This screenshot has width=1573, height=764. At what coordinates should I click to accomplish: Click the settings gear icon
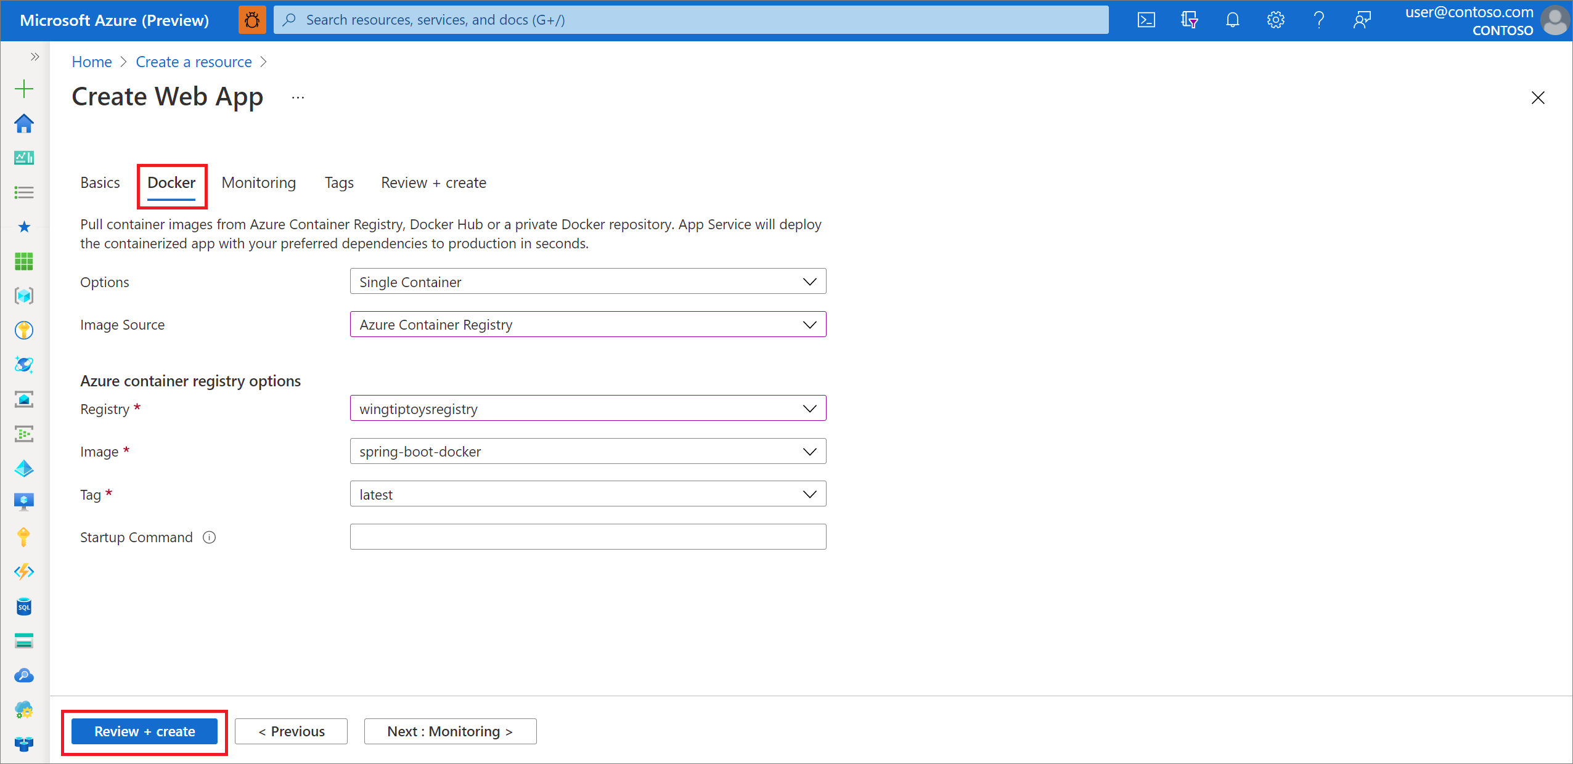[x=1274, y=19]
